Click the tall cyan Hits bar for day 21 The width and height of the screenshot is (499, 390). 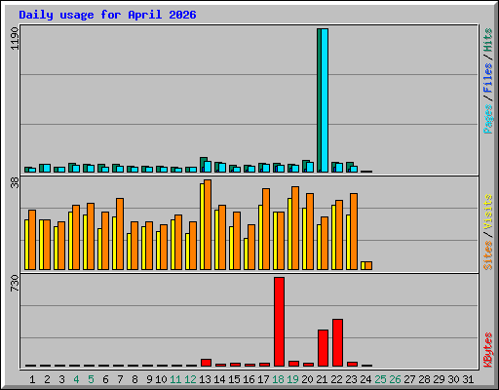pyautogui.click(x=325, y=100)
